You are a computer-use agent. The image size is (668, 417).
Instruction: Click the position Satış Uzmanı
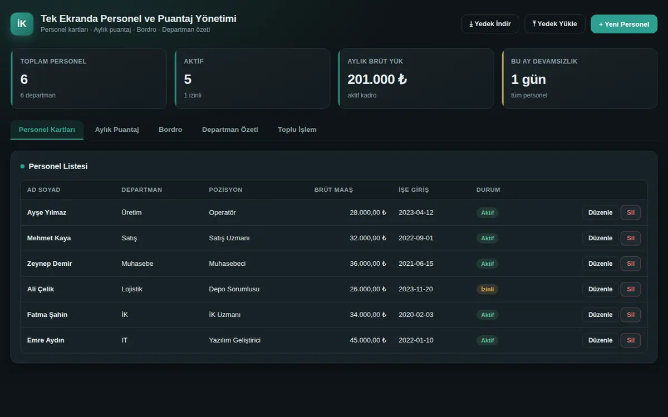pyautogui.click(x=229, y=238)
